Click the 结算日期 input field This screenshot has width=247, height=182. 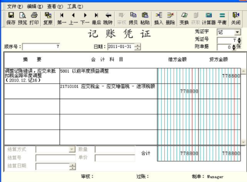coord(53,166)
